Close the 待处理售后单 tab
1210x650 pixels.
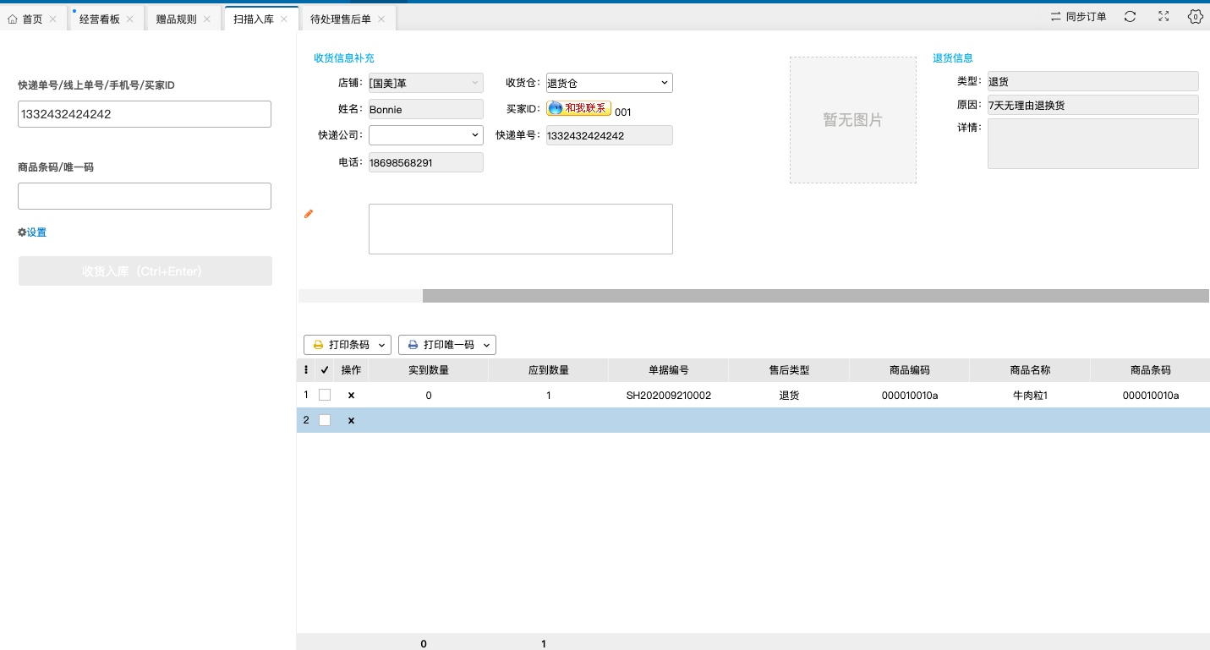click(x=381, y=19)
